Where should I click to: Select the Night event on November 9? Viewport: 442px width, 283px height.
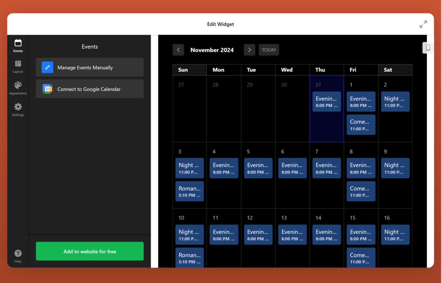(x=395, y=168)
